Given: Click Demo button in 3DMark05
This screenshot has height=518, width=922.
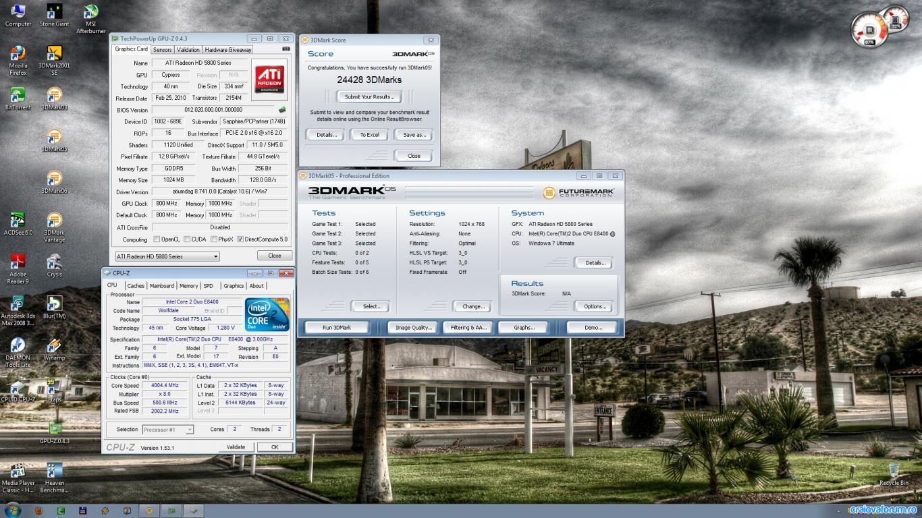Looking at the screenshot, I should (x=593, y=328).
